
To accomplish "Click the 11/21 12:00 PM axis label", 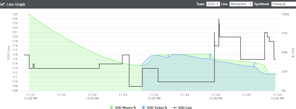I will pyautogui.click(x=30, y=97).
